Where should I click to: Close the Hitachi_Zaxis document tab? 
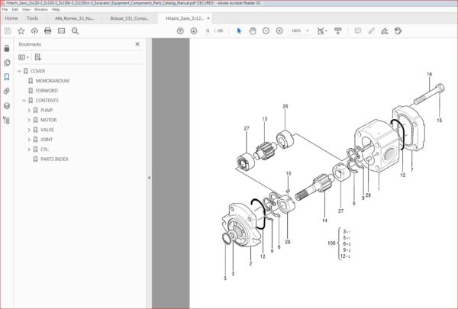point(208,18)
